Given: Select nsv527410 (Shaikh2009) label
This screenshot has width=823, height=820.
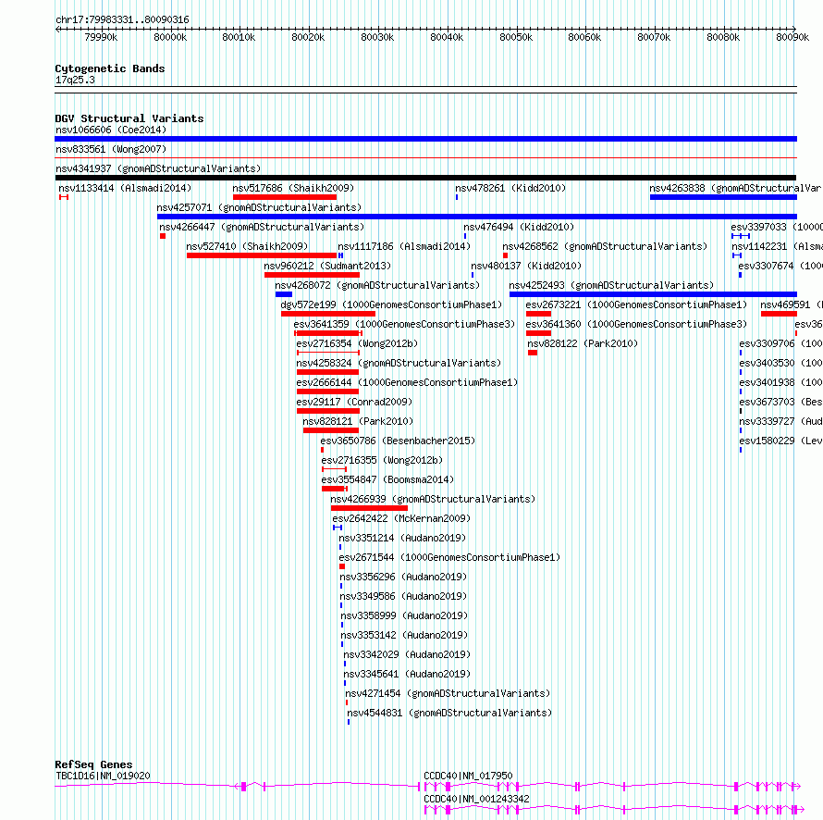Looking at the screenshot, I should tap(247, 246).
